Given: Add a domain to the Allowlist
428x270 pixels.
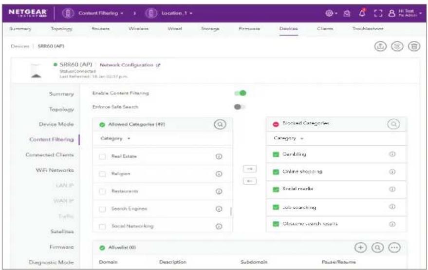Looking at the screenshot, I should click(361, 248).
